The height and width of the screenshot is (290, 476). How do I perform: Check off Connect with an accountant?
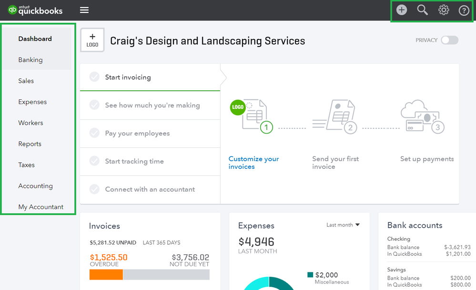coord(94,189)
